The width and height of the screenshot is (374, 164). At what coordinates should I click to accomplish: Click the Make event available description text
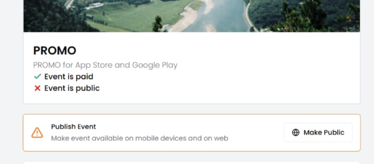pos(139,138)
